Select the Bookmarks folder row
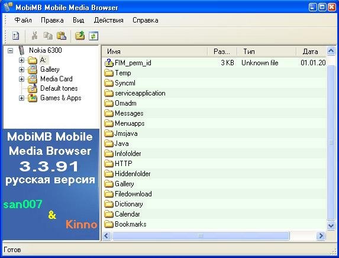The height and width of the screenshot is (258, 339). click(214, 224)
